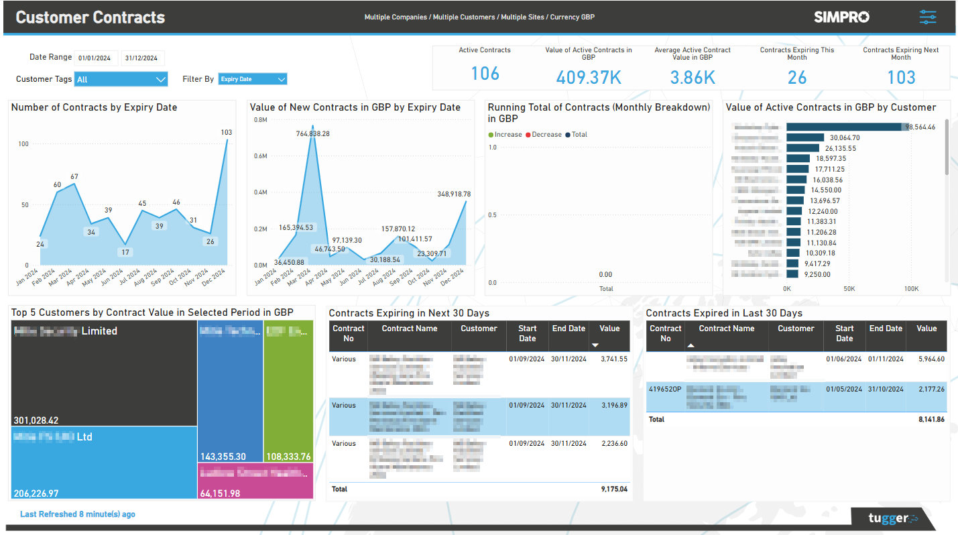
Task: Click the Last Refreshed link at bottom left
Action: click(x=78, y=514)
